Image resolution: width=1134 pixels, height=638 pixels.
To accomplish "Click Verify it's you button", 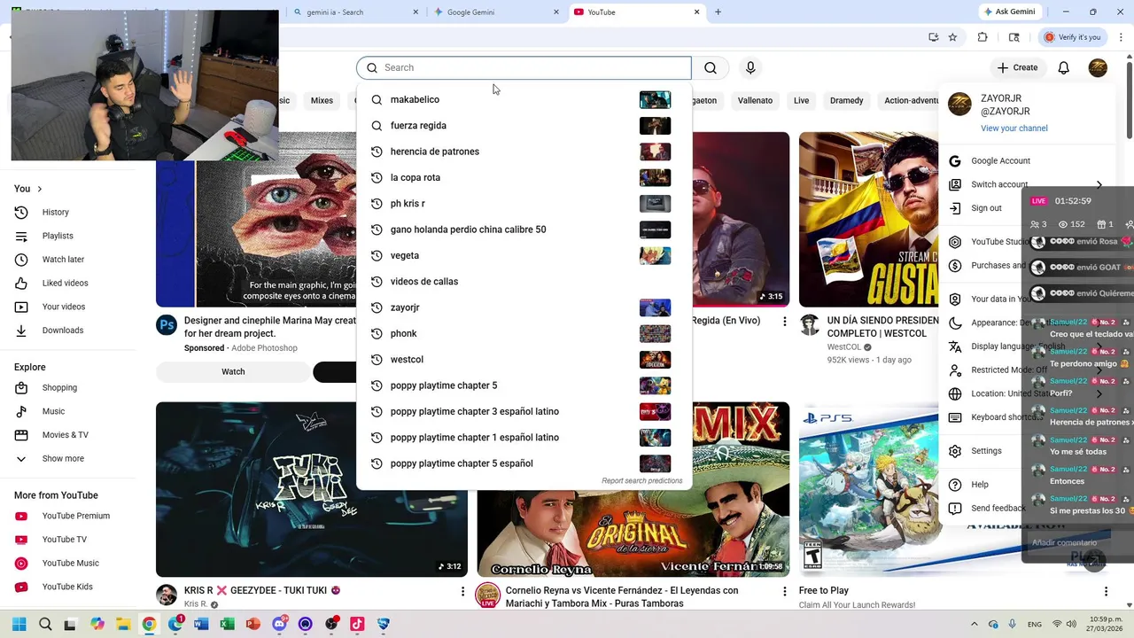I will click(x=1072, y=37).
